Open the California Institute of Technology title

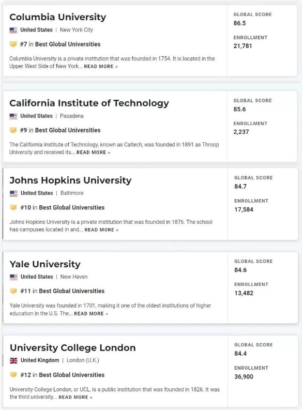click(89, 103)
